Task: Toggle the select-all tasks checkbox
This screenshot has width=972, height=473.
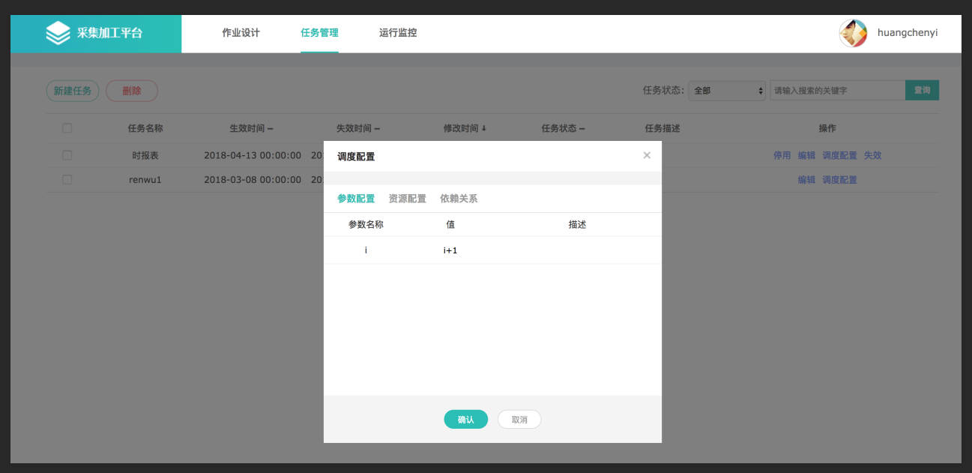Action: pos(67,128)
